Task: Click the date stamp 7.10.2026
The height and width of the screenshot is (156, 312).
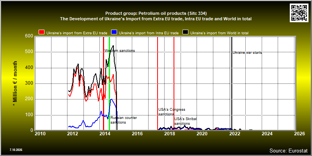Action: click(16, 150)
